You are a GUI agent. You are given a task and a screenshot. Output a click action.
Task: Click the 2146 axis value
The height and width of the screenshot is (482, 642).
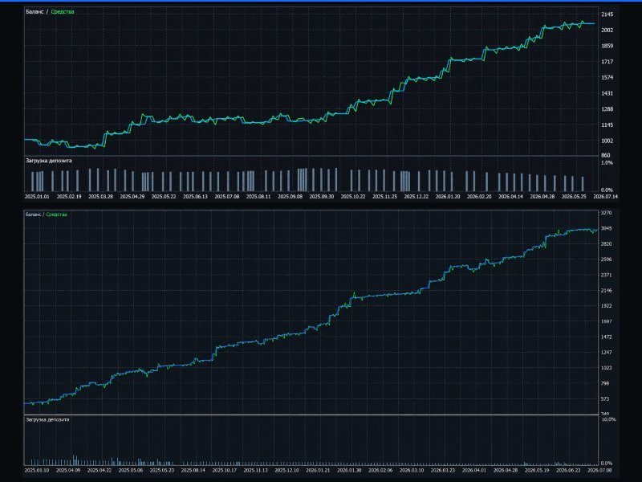607,291
